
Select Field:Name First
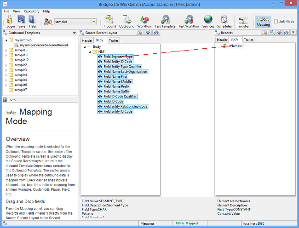tap(113, 76)
